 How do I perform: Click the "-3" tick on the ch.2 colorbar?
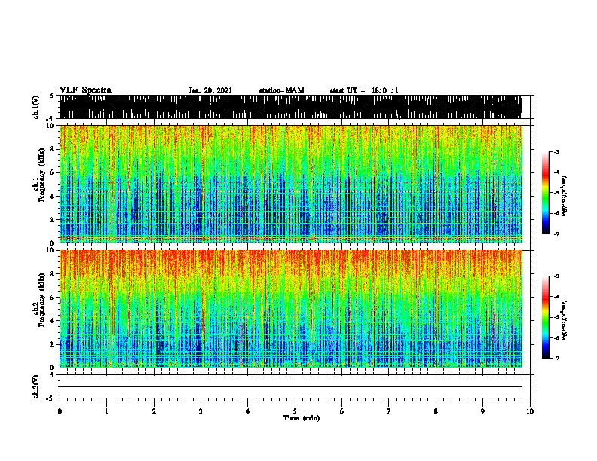pos(556,276)
